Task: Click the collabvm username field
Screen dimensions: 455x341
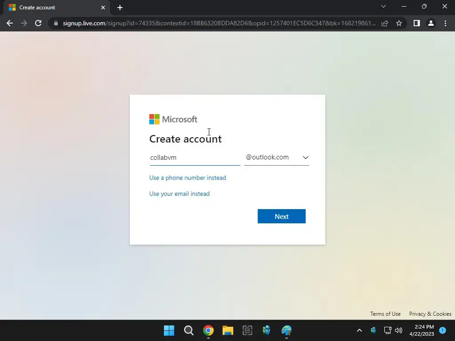Action: point(195,158)
